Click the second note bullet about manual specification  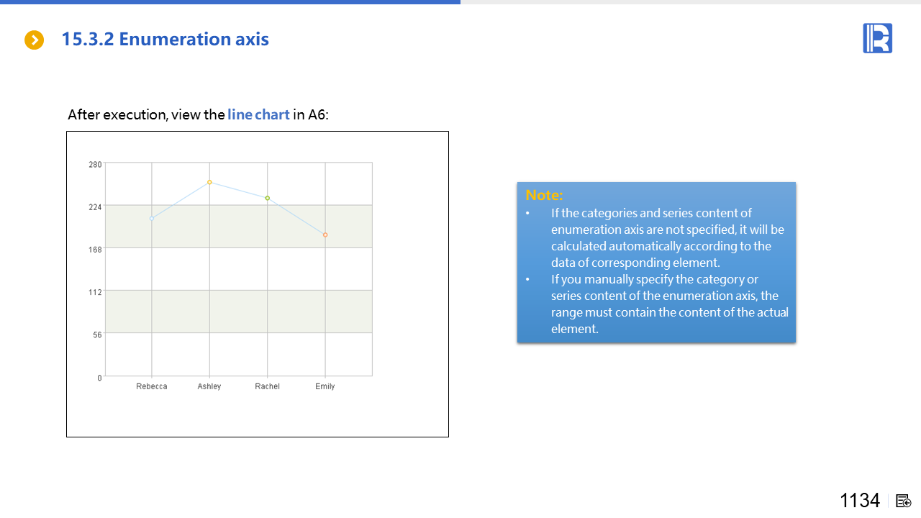click(669, 304)
